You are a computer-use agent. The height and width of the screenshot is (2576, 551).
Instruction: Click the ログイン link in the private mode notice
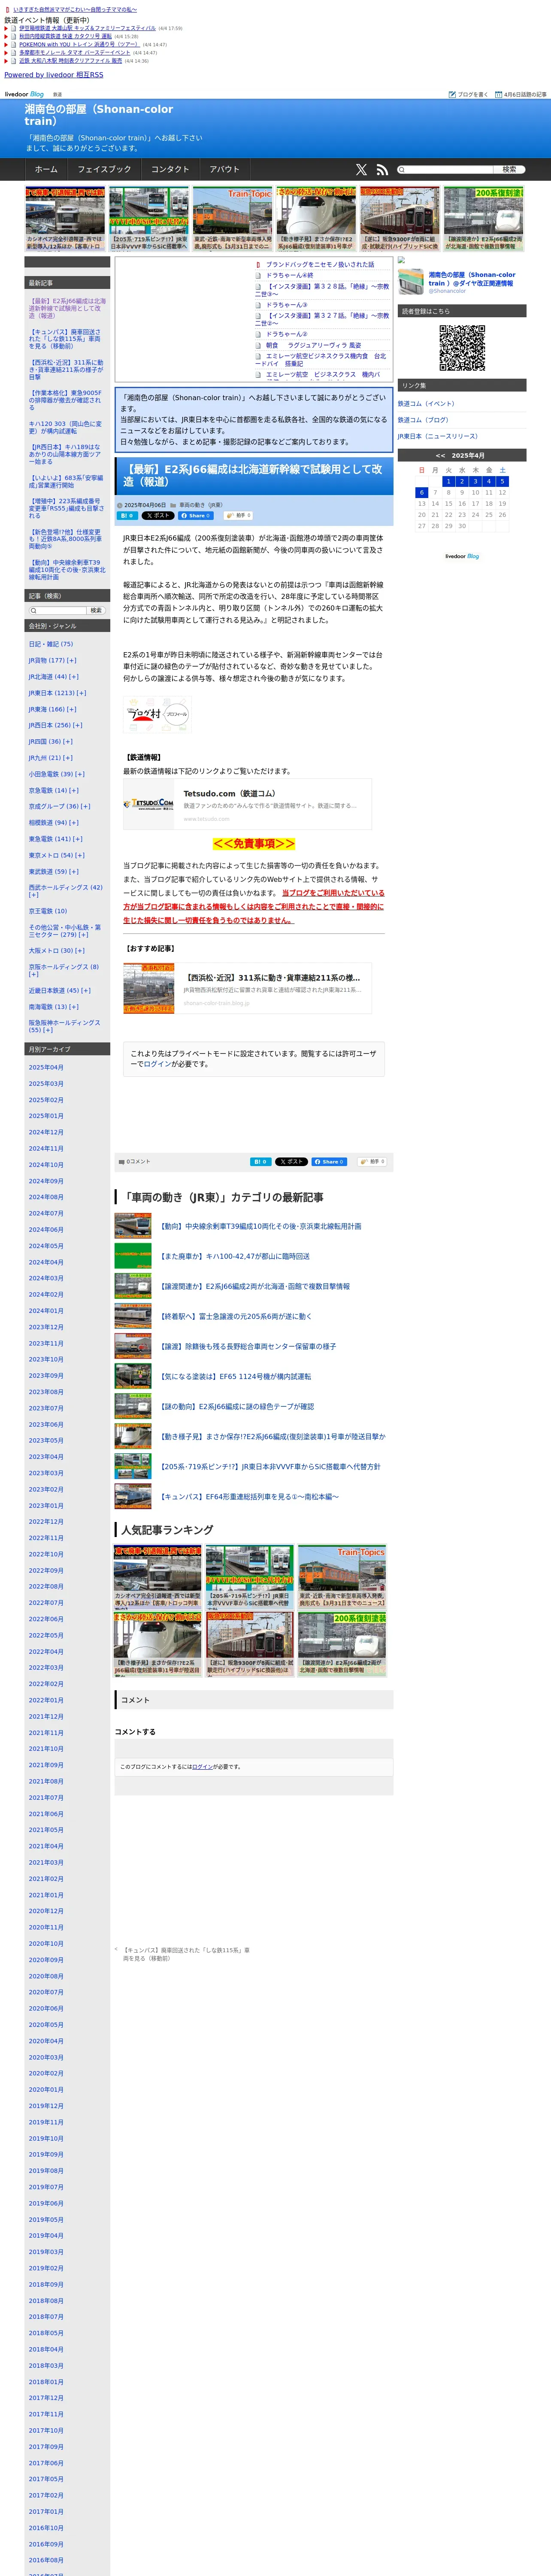tap(158, 1064)
